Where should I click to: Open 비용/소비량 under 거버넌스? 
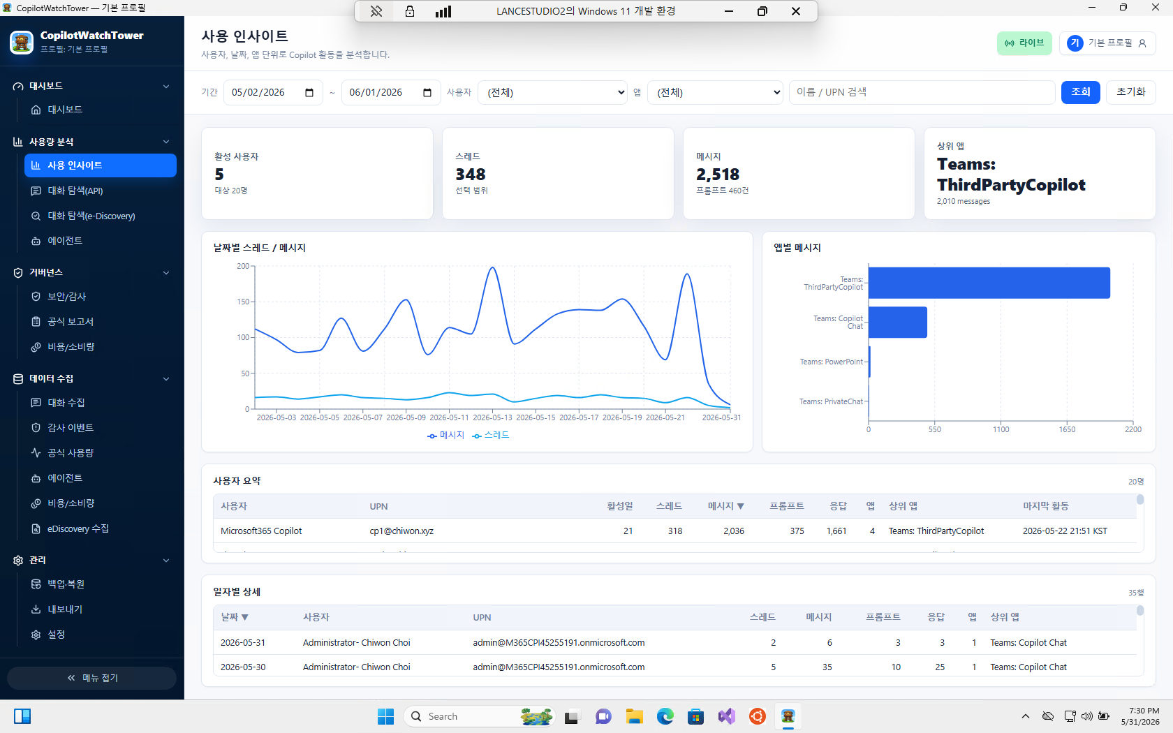100,347
